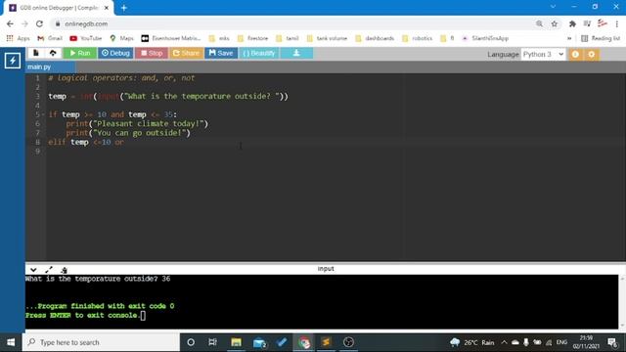Show more bookmarks with double chevron

[x=569, y=38]
